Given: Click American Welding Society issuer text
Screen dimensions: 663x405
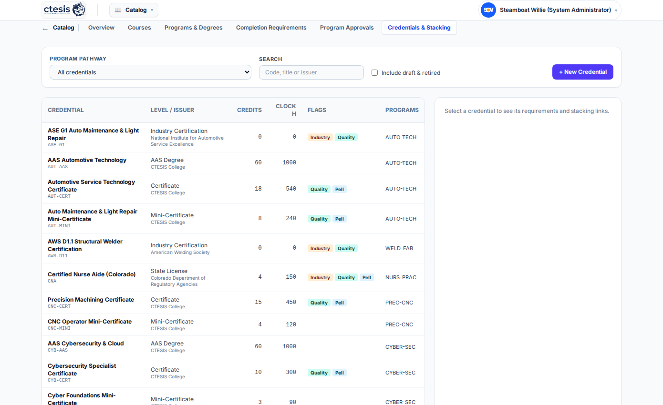Looking at the screenshot, I should tap(180, 253).
